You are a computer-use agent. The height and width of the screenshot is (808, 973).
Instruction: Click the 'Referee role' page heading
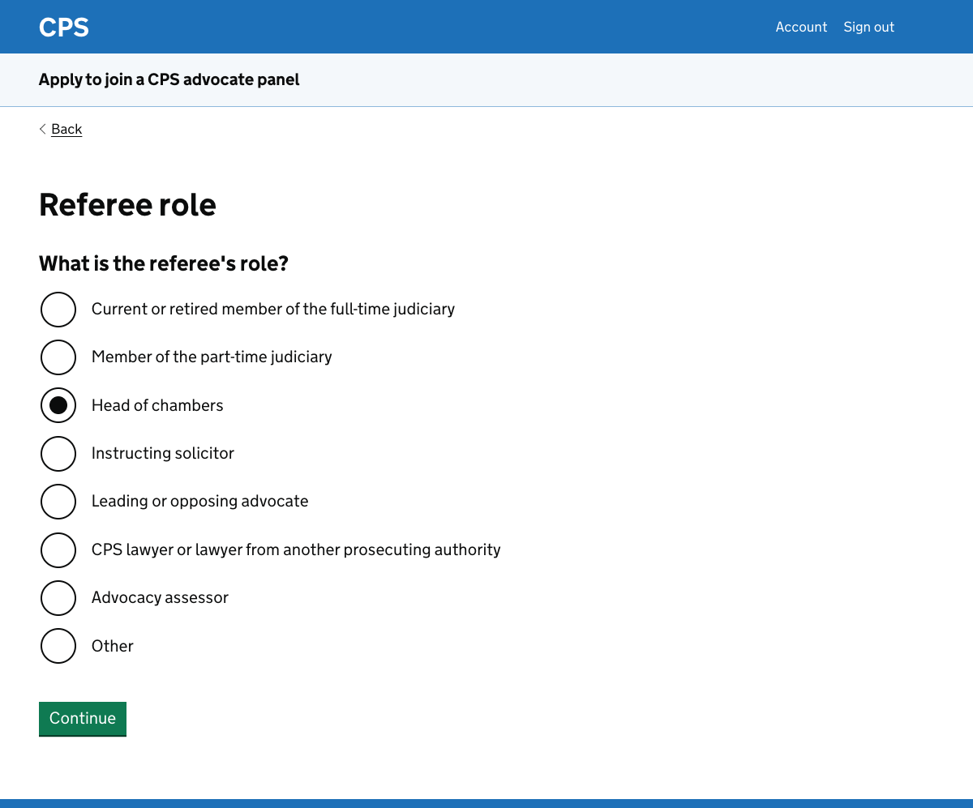127,205
